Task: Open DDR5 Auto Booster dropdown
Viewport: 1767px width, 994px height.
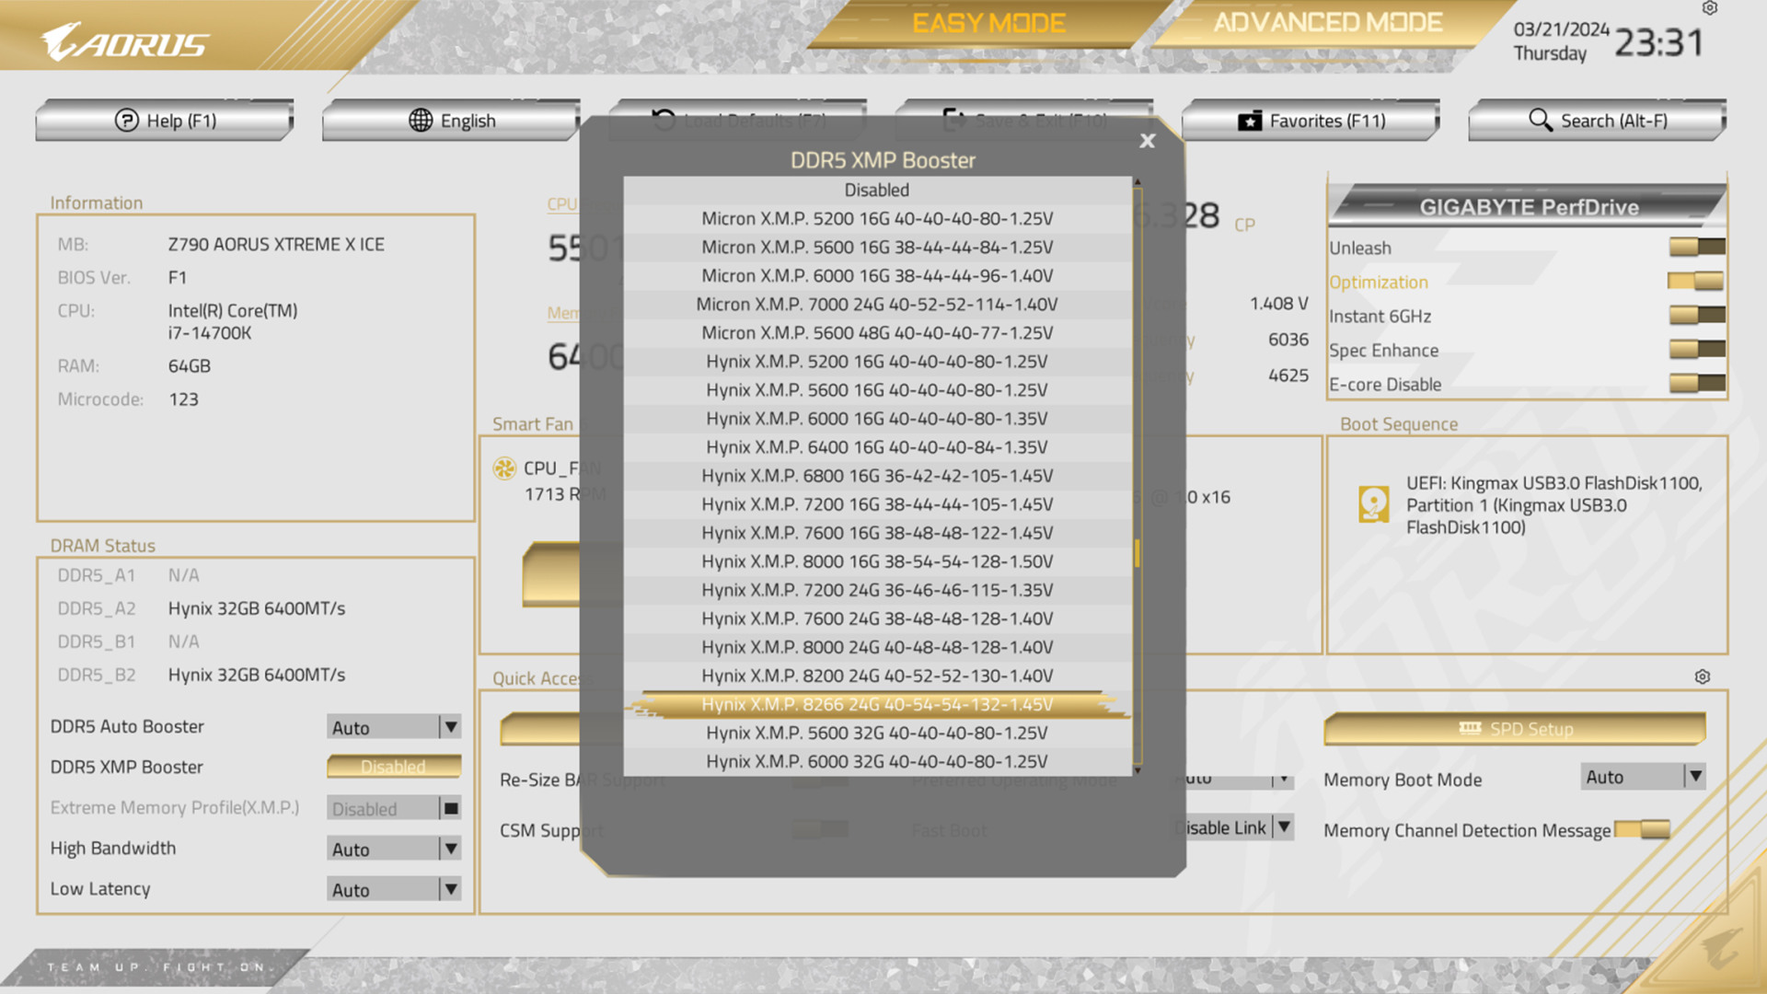Action: click(x=394, y=727)
